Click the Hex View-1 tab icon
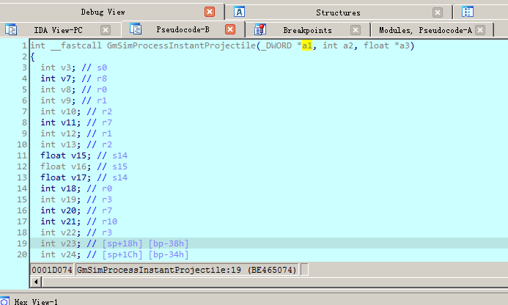The width and height of the screenshot is (508, 305). click(x=4, y=301)
